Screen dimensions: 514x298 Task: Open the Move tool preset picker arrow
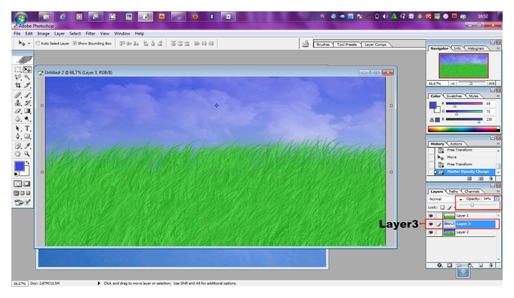(29, 43)
